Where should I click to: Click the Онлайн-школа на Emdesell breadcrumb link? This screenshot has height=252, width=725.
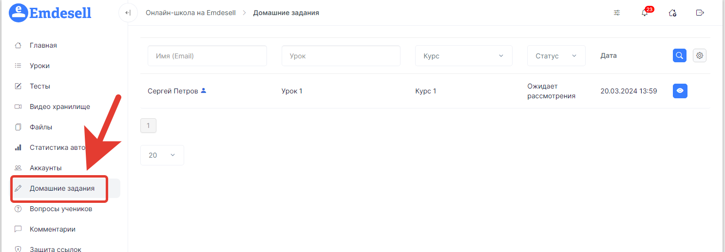(191, 13)
